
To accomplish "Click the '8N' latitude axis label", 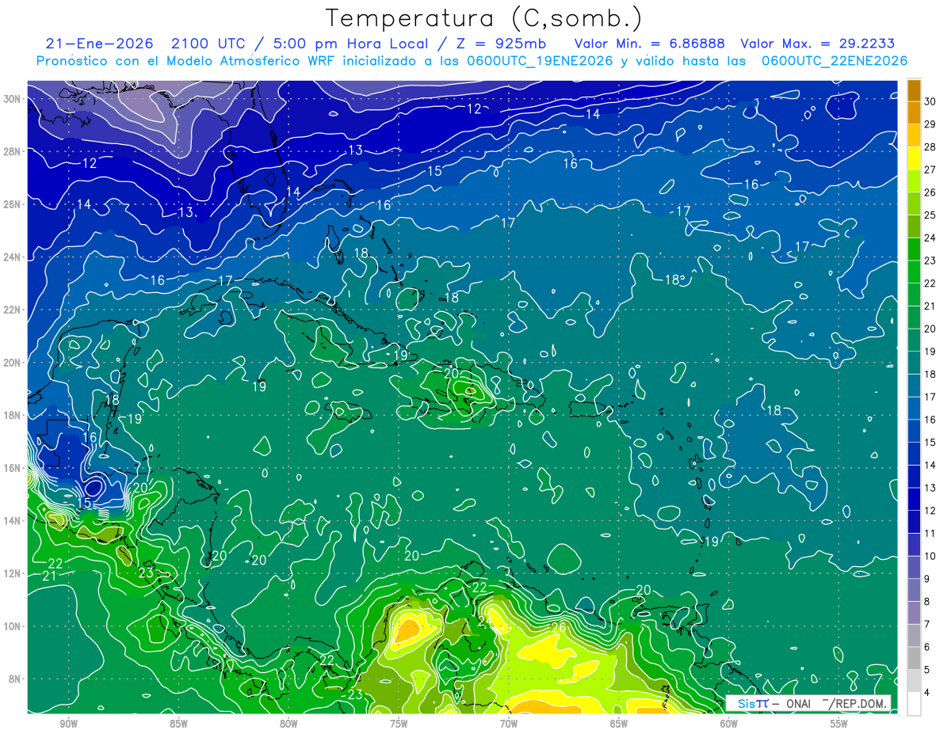I will click(x=16, y=679).
